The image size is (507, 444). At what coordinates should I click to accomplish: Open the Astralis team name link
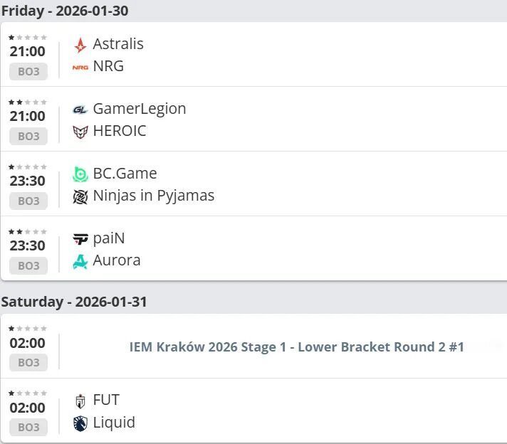[118, 44]
